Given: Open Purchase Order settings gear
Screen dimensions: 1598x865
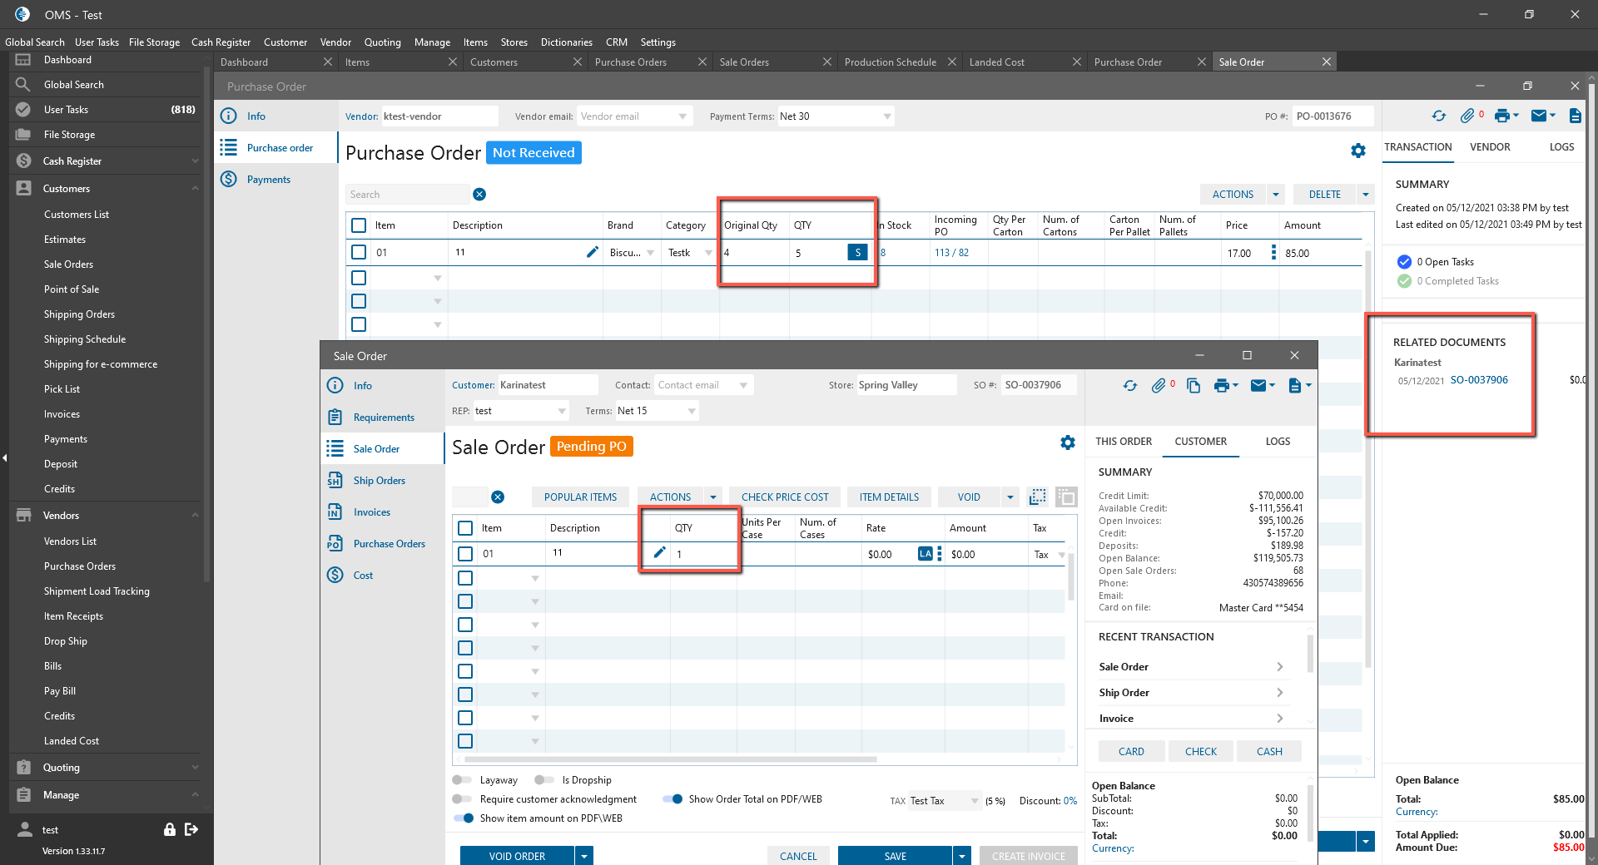Looking at the screenshot, I should point(1358,151).
